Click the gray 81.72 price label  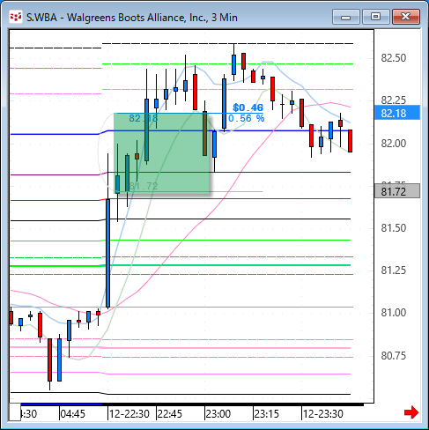pos(397,191)
